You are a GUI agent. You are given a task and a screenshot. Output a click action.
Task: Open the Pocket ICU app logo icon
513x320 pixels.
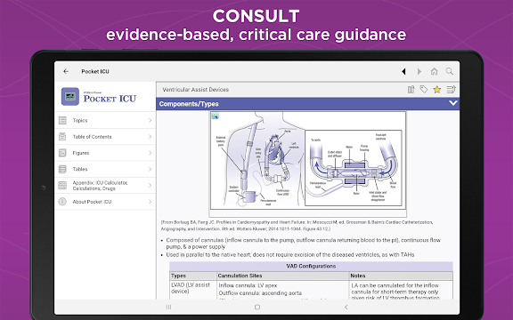[70, 97]
